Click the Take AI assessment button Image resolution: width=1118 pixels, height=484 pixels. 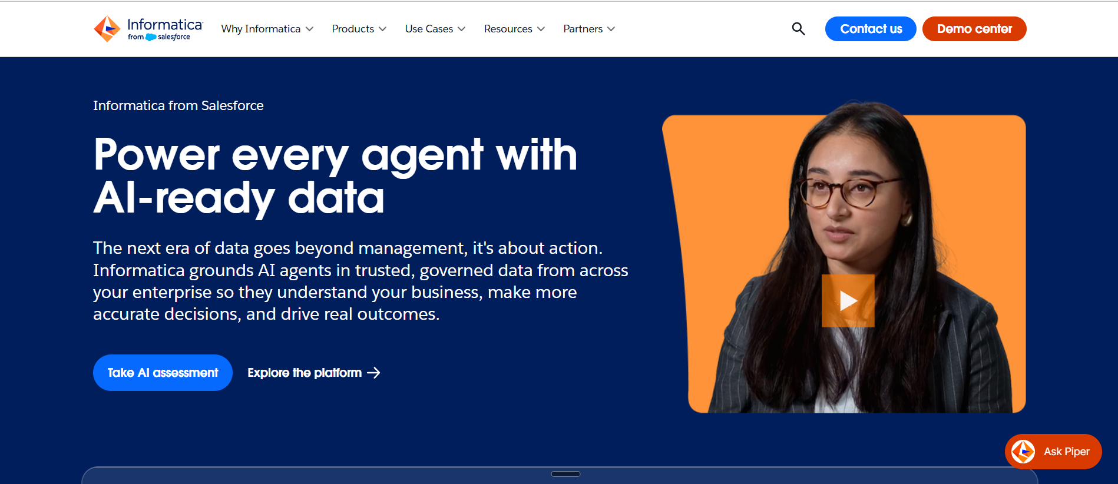coord(163,373)
